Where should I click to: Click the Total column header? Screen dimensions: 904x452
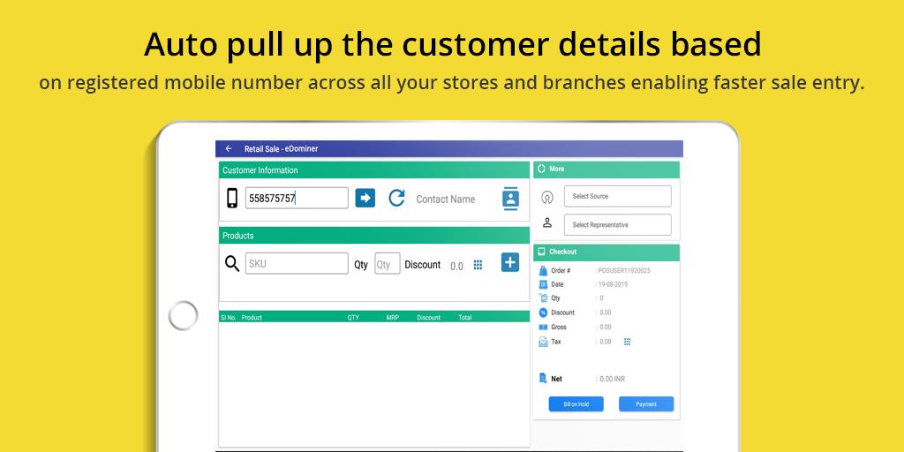pos(464,318)
